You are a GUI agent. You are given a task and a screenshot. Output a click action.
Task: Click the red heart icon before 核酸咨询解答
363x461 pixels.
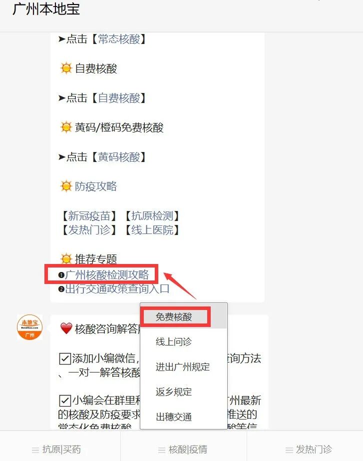tap(66, 328)
